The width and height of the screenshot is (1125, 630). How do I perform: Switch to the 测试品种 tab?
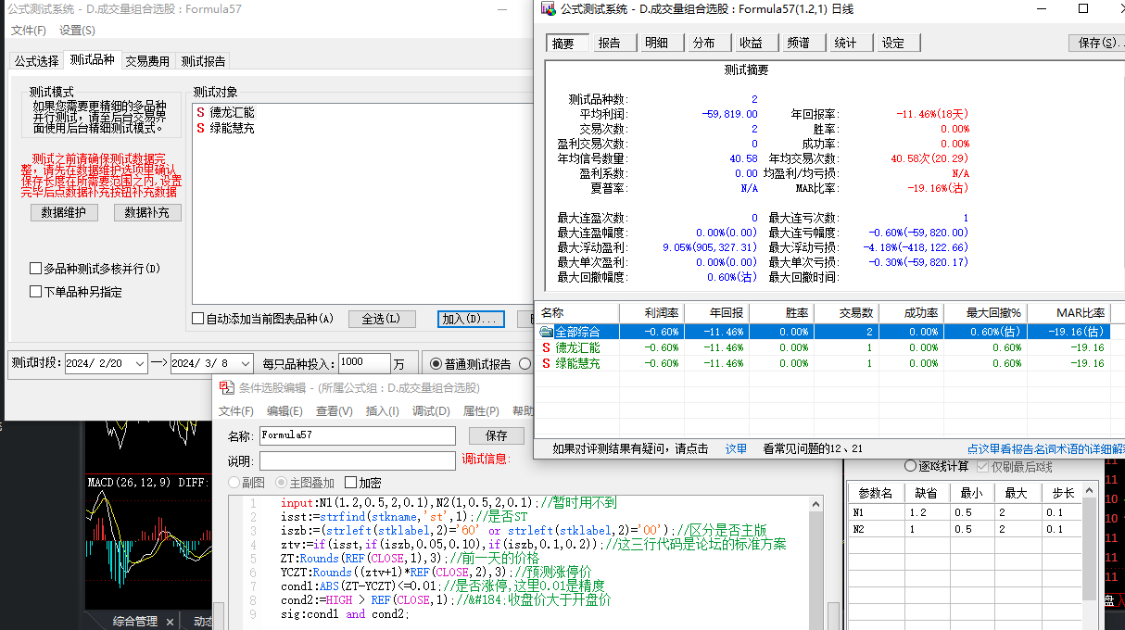(x=92, y=59)
